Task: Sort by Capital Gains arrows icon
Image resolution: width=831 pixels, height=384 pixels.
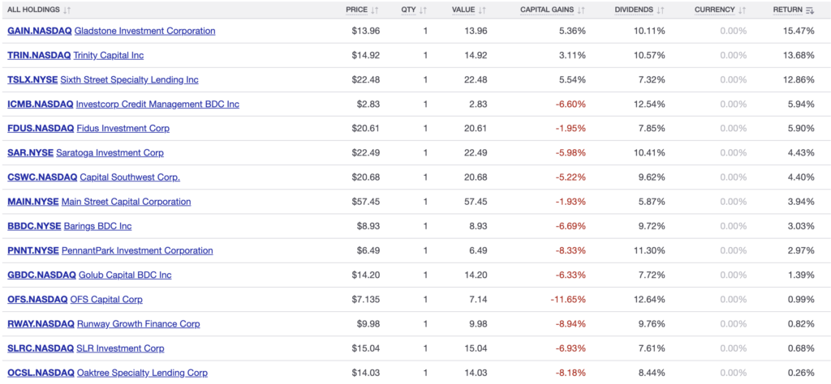Action: tap(580, 11)
